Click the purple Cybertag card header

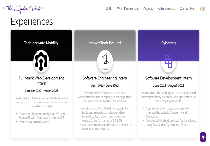click(x=168, y=41)
